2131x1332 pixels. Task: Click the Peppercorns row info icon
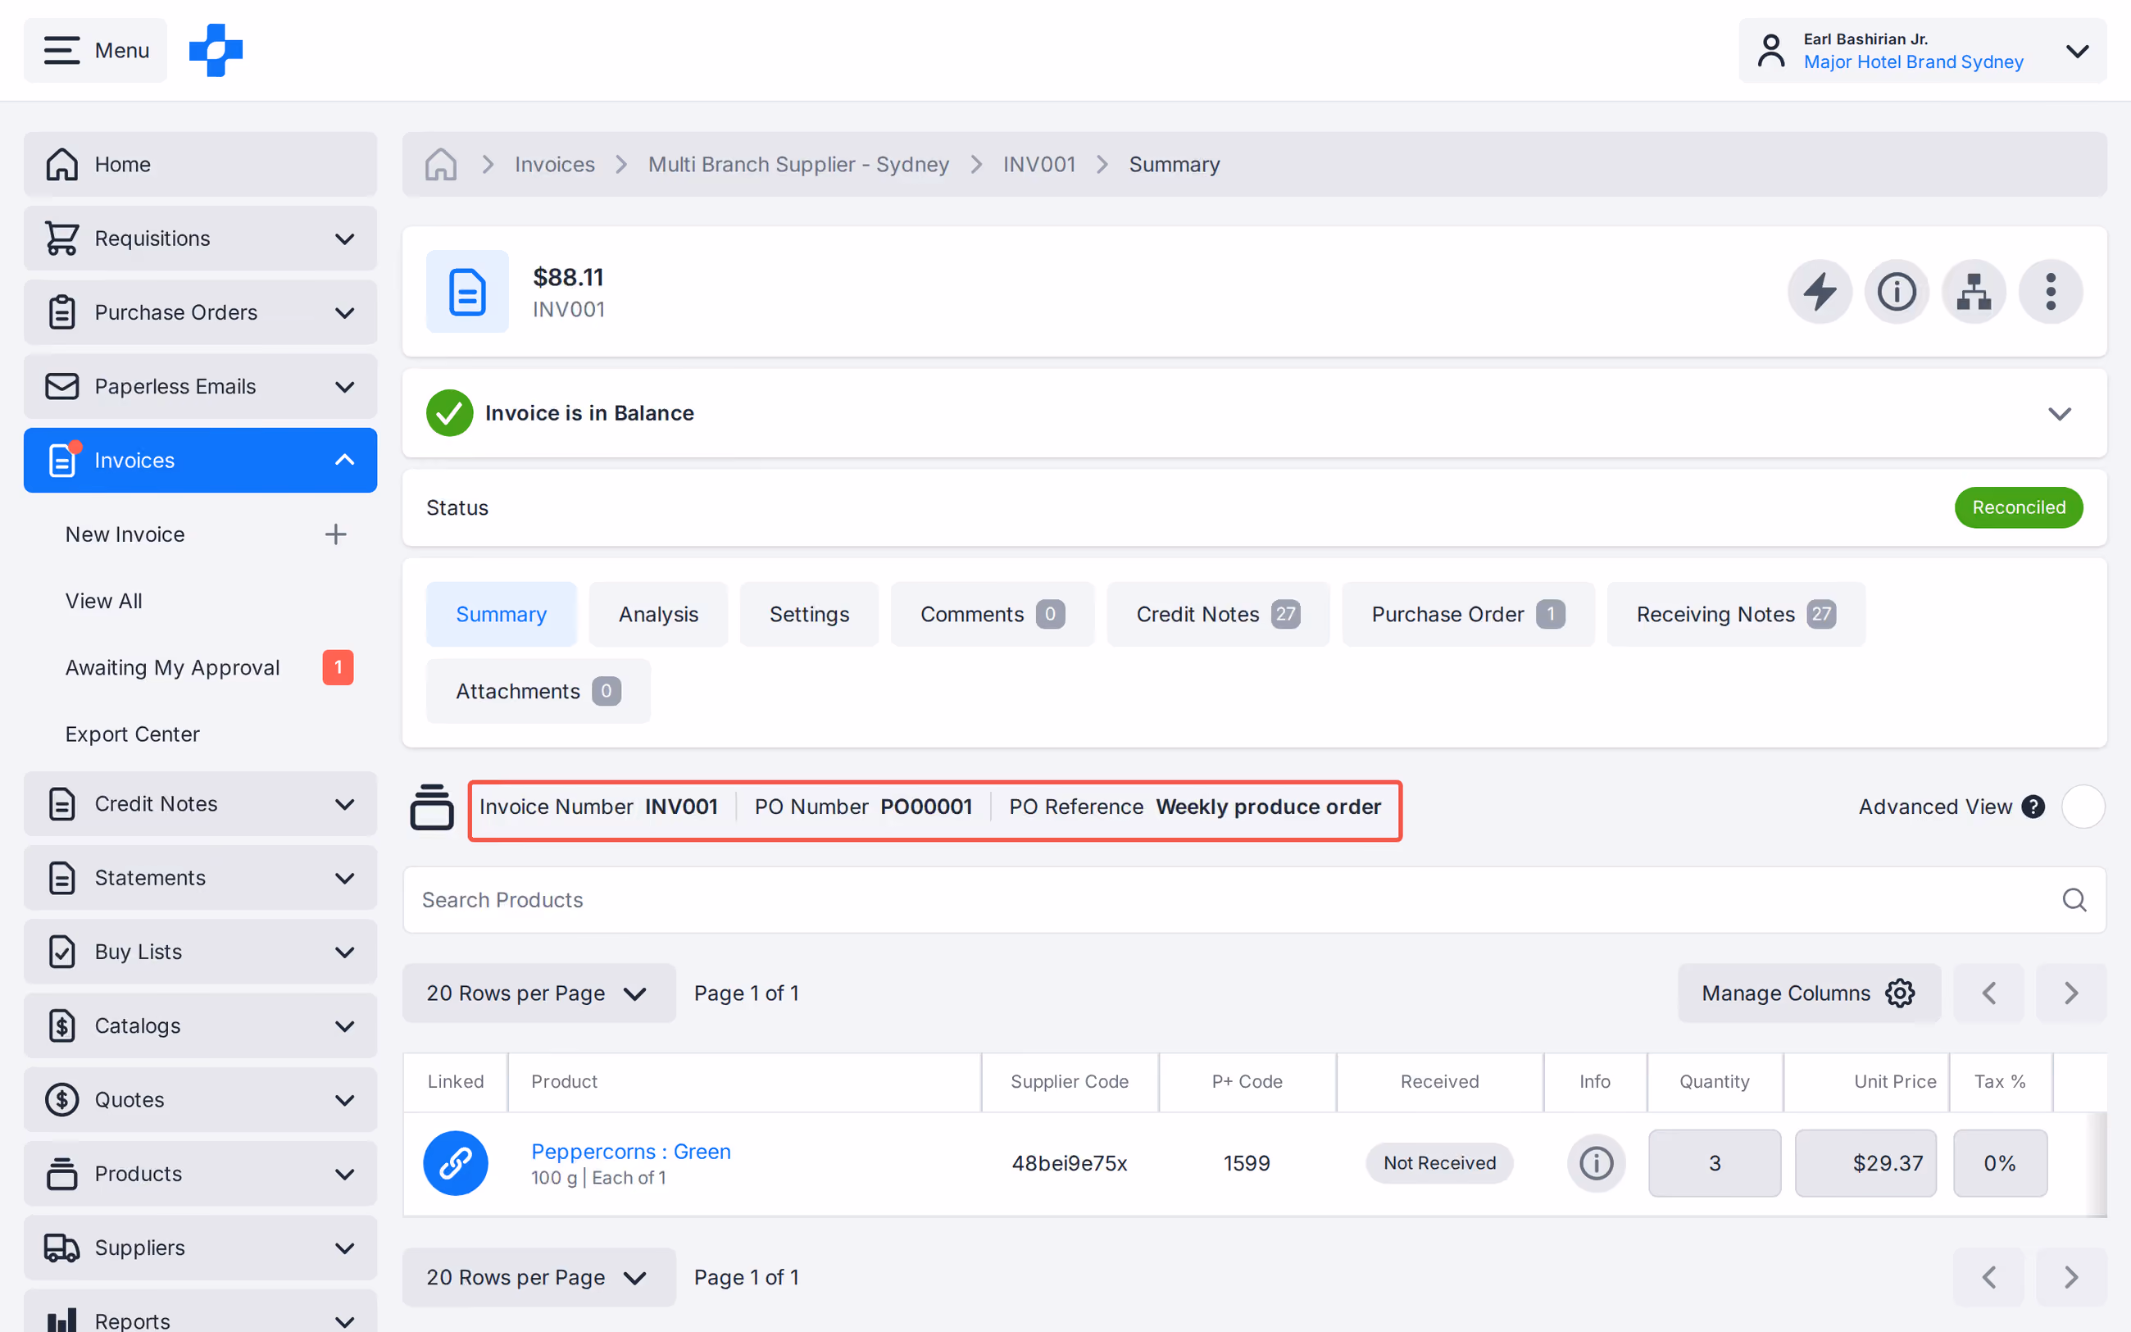[x=1596, y=1163]
